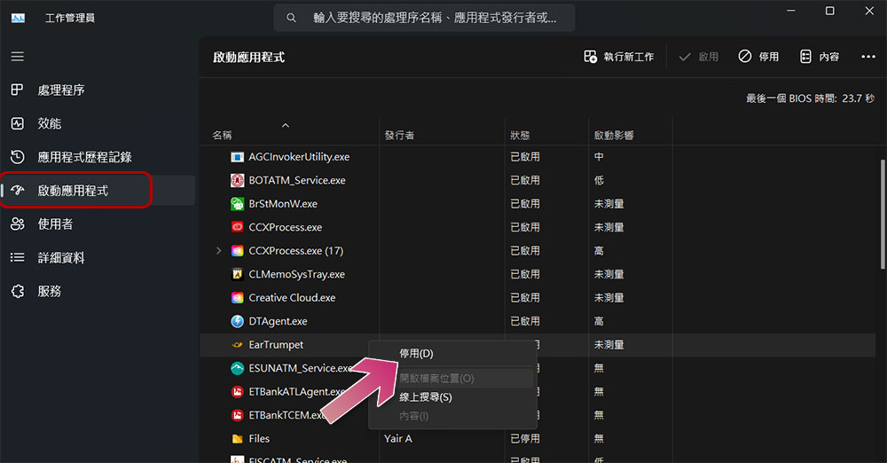Click 中 impact for AGCInvokerUtility.exe
Viewport: 887px width, 463px height.
pyautogui.click(x=599, y=157)
